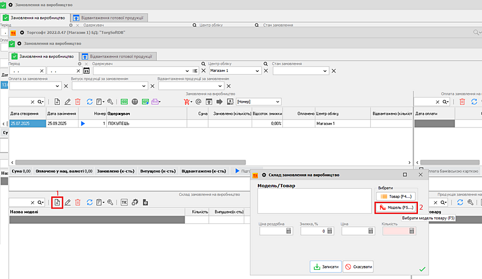Click refresh icon in production orders toolbar
Viewport: 482px width, 279px height.
coord(89,102)
